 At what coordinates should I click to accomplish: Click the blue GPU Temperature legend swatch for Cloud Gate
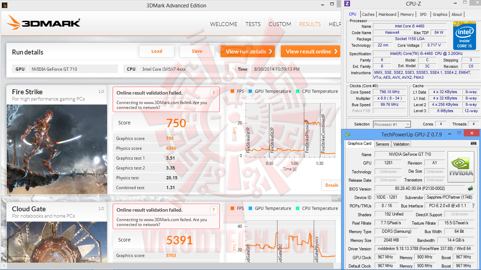[250, 208]
